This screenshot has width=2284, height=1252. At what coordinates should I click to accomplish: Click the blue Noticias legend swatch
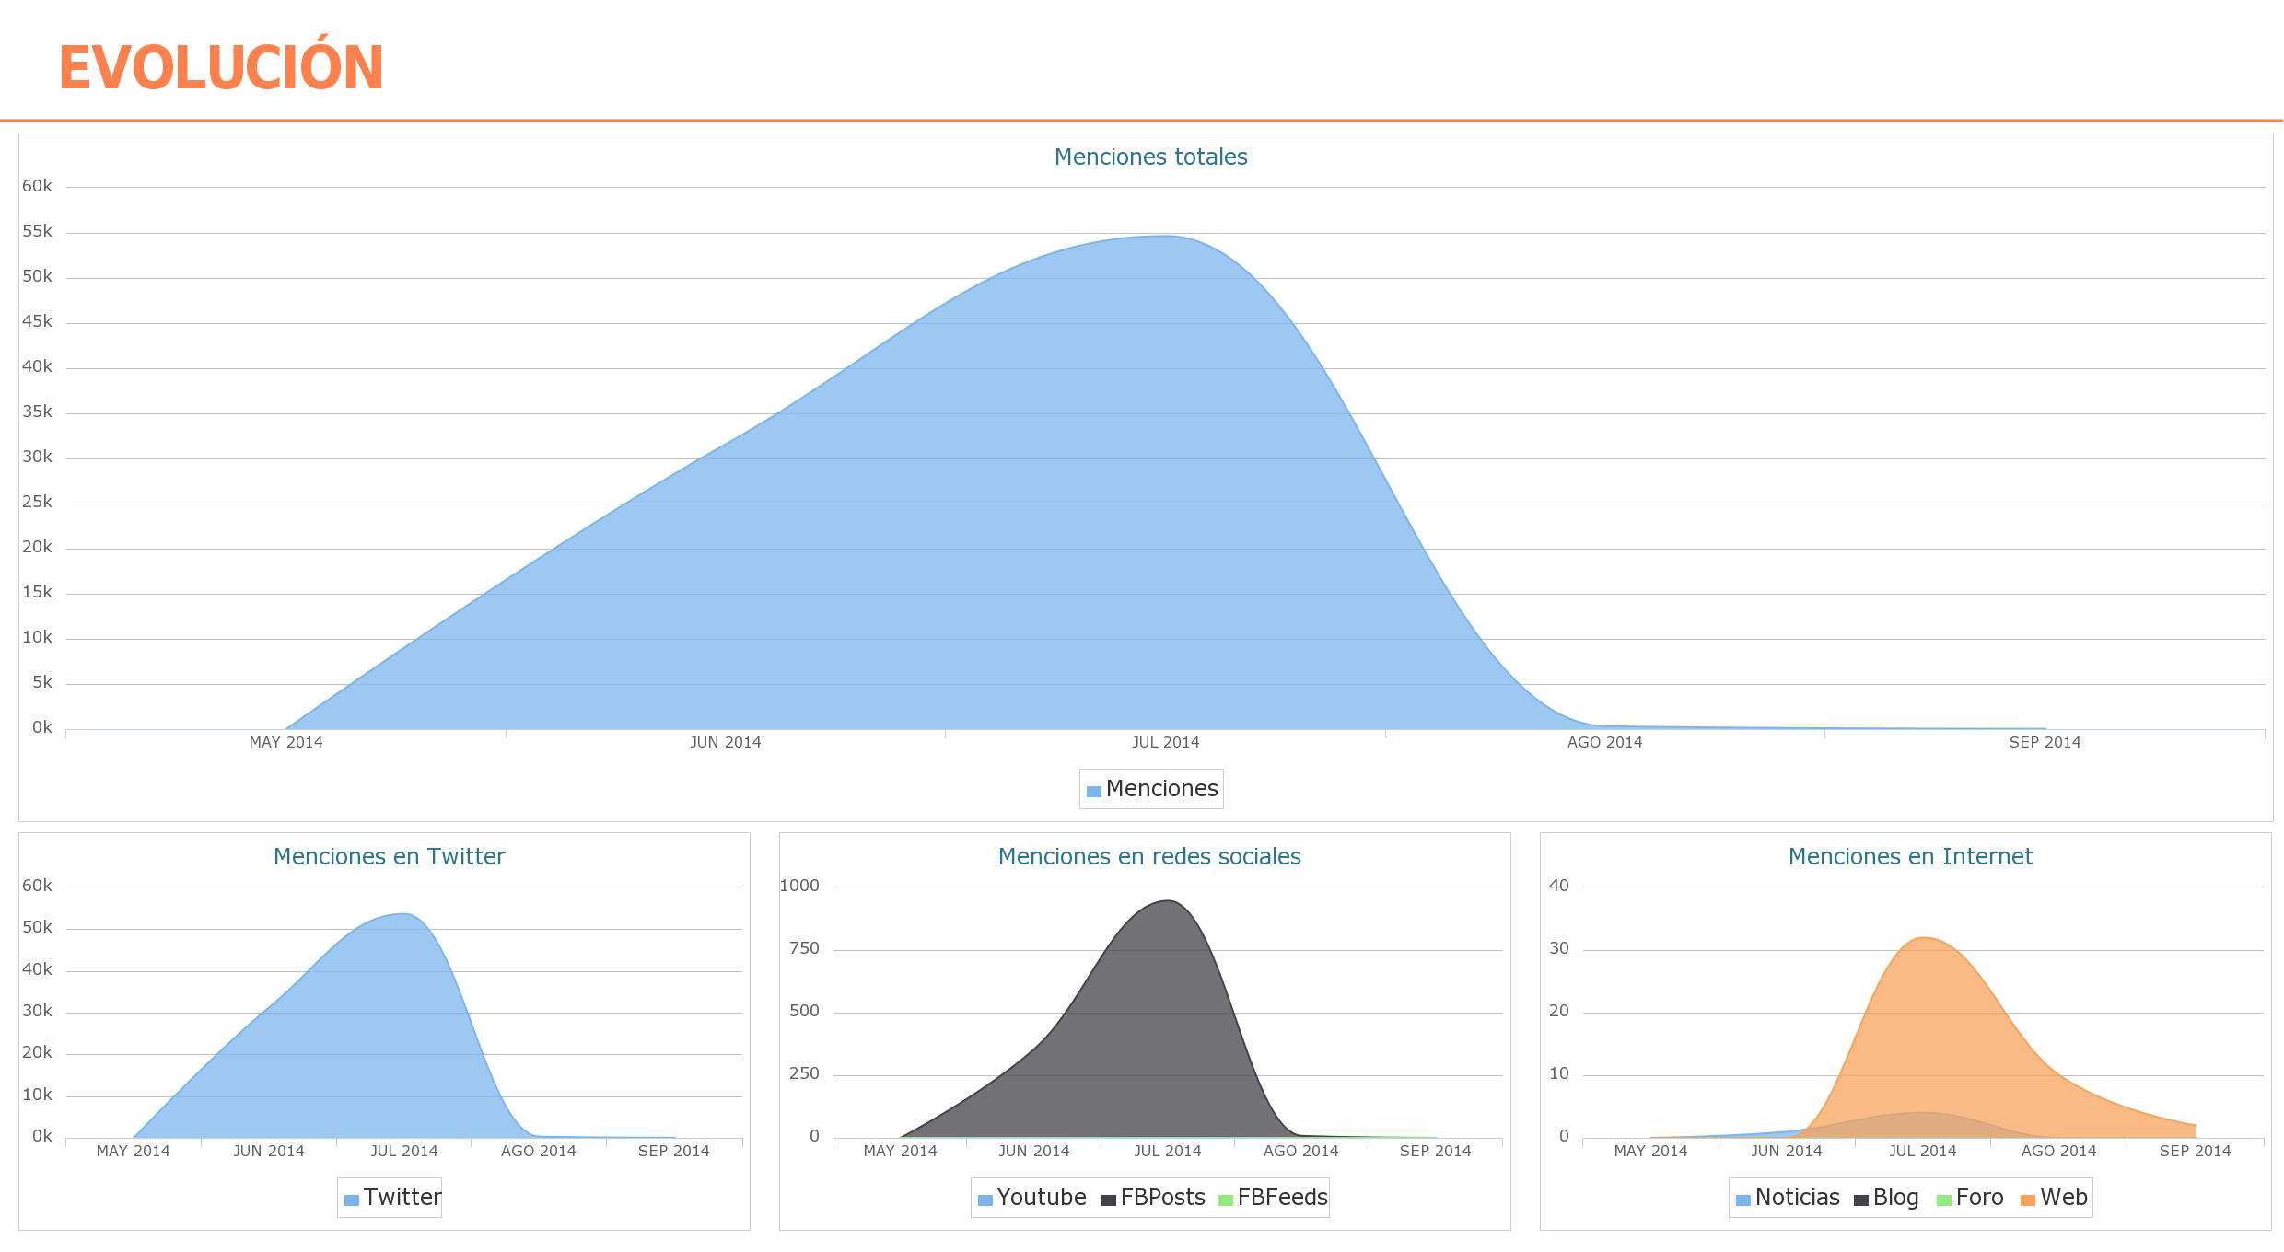tap(1742, 1200)
